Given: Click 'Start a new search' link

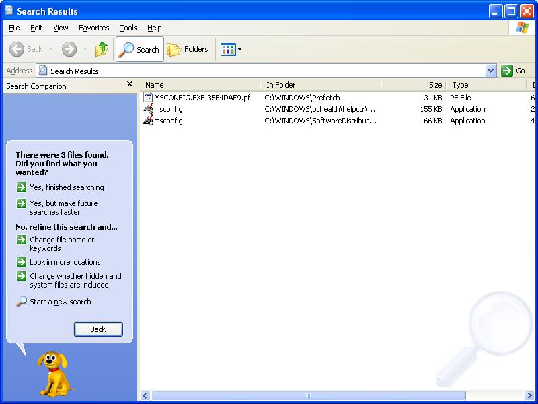Looking at the screenshot, I should 60,302.
